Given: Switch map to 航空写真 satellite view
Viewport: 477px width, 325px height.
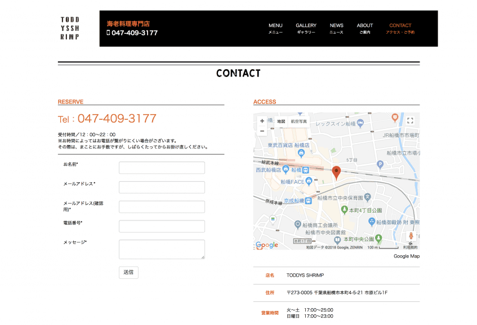Looking at the screenshot, I should [x=298, y=121].
